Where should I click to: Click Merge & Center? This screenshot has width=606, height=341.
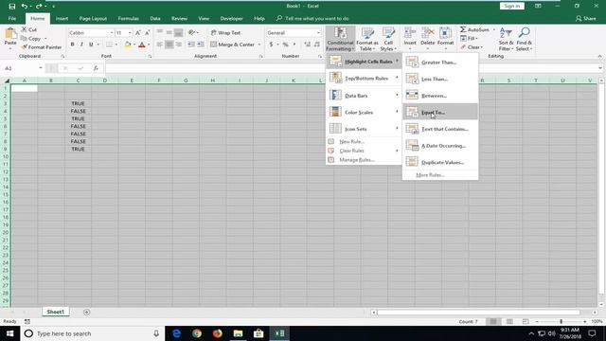click(x=232, y=45)
